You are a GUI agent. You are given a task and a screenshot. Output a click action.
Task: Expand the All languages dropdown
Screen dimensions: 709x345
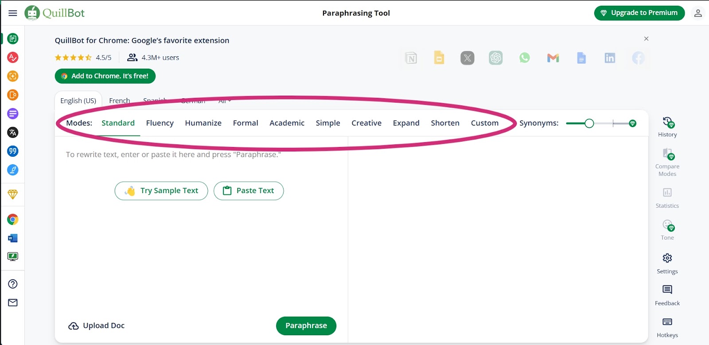[x=225, y=101]
